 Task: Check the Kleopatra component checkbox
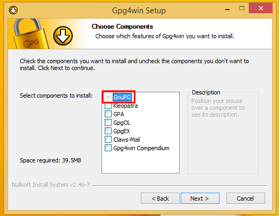(x=108, y=106)
